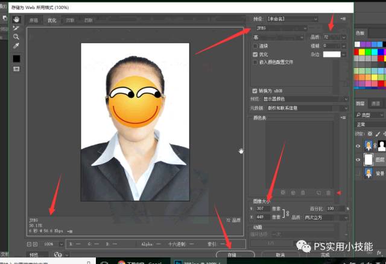Viewport: 386px width, 264px height.
Task: Switch to the 原稿 (Original) tab
Action: (34, 20)
